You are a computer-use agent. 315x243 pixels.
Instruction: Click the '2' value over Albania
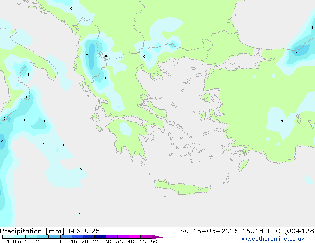pyautogui.click(x=87, y=55)
